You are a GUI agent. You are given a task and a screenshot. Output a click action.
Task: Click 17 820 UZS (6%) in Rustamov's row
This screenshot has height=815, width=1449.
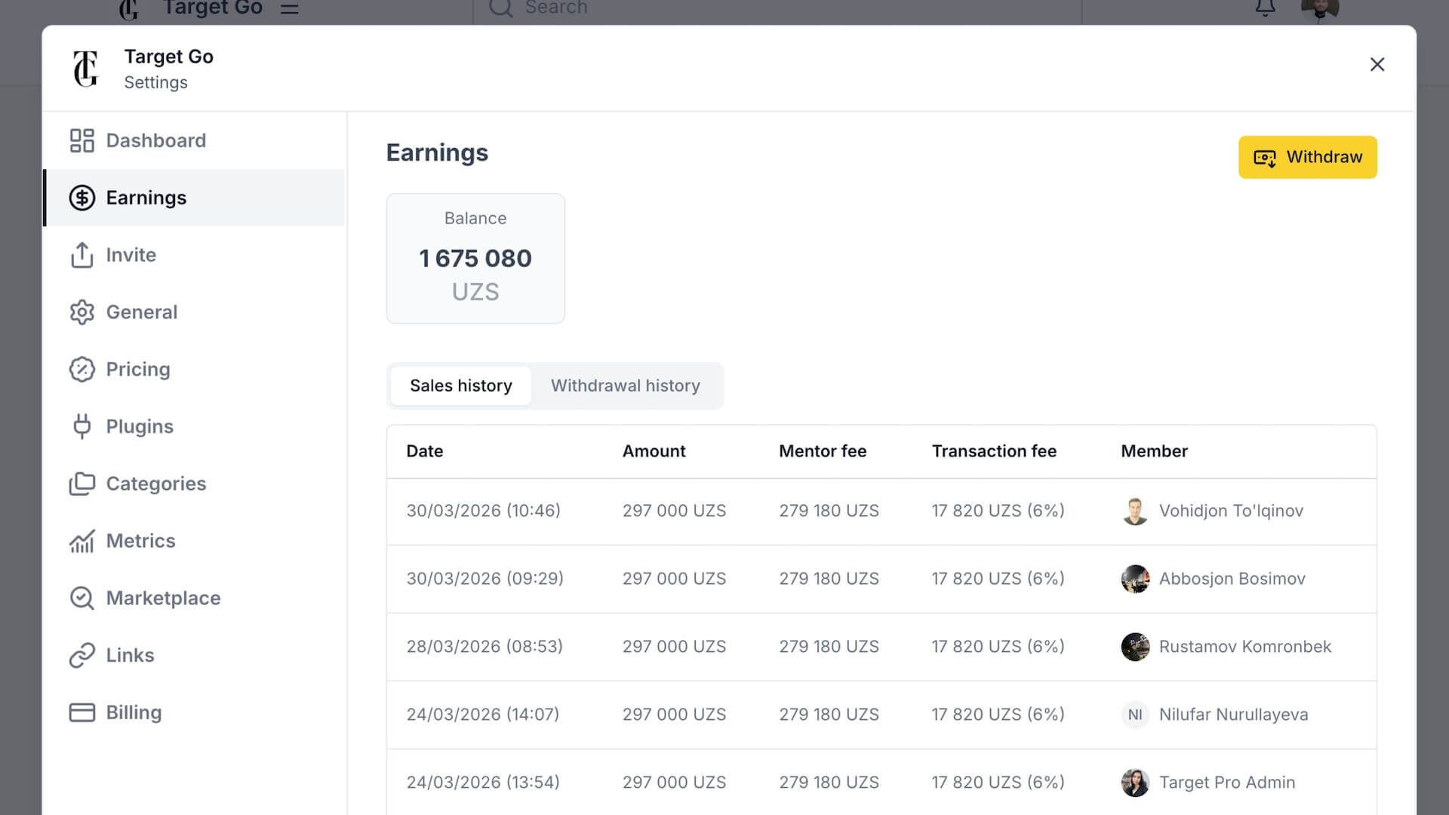point(998,647)
